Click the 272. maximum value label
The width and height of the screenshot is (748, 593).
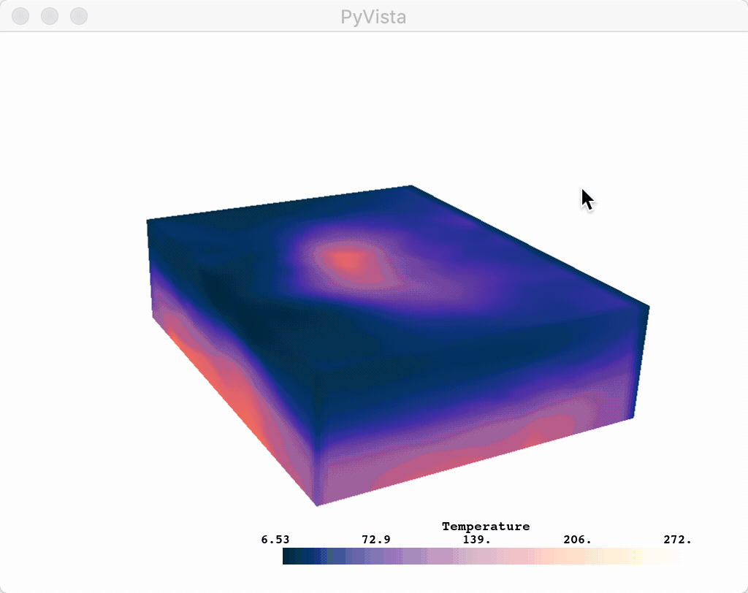pyautogui.click(x=676, y=539)
